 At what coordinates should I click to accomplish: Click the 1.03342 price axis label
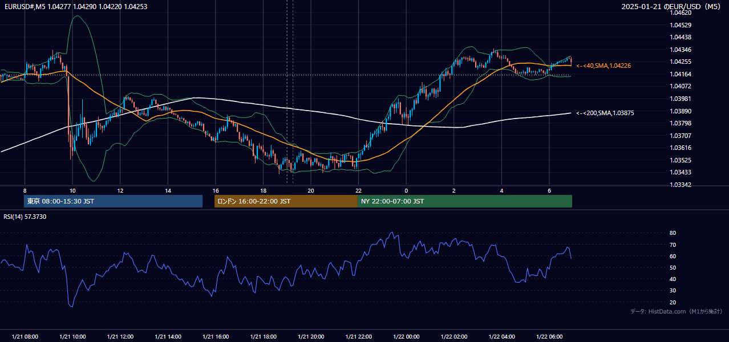pos(681,185)
